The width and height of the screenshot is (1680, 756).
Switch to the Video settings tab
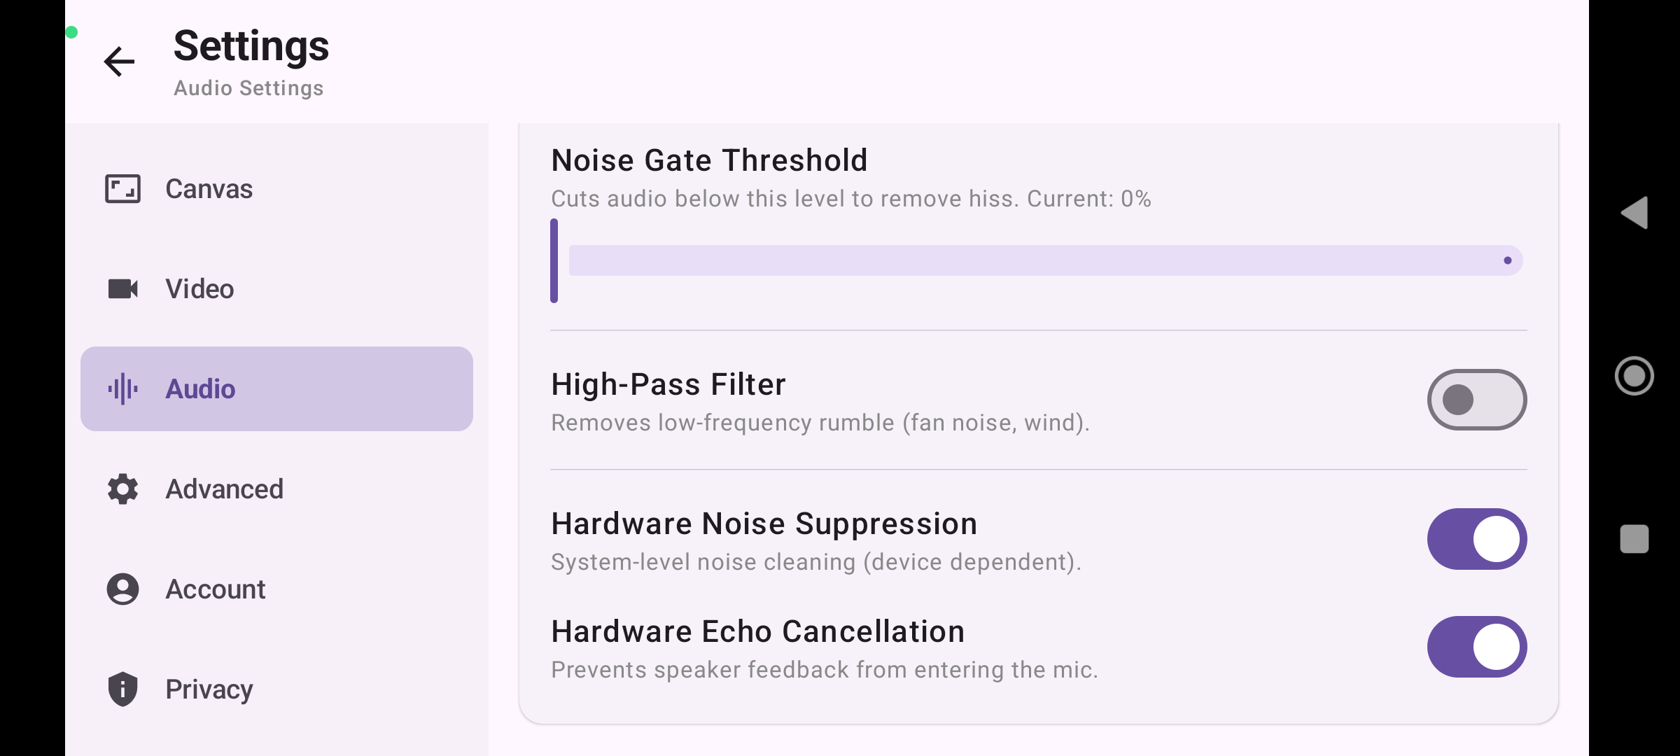coord(199,288)
